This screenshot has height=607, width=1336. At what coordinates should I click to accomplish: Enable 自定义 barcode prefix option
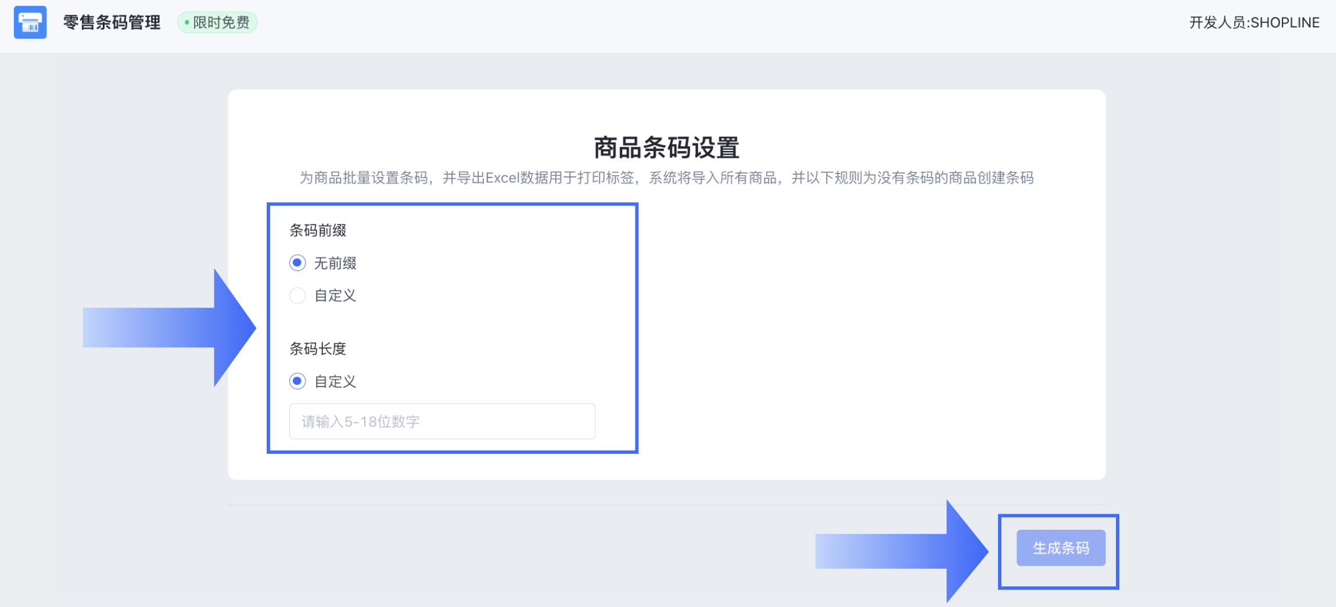pyautogui.click(x=297, y=295)
